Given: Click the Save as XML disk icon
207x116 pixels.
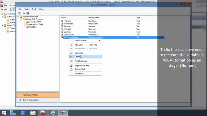Looking at the screenshot, I should click(x=71, y=69).
